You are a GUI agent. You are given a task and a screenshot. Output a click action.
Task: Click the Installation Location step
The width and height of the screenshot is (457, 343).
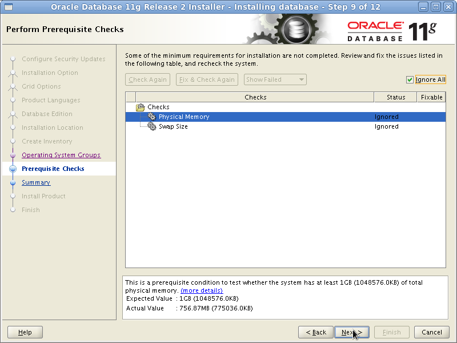[x=53, y=127]
